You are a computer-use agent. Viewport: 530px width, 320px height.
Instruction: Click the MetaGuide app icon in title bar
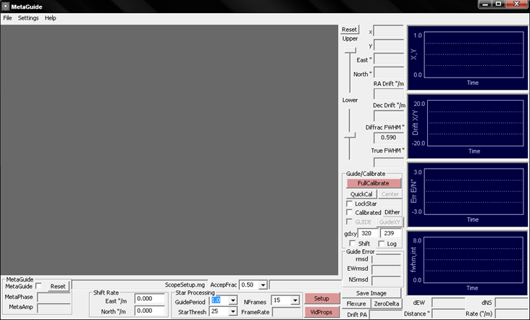6,6
